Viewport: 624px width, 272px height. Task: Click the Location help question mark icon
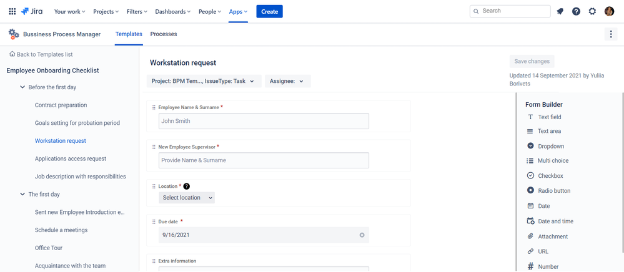click(186, 186)
